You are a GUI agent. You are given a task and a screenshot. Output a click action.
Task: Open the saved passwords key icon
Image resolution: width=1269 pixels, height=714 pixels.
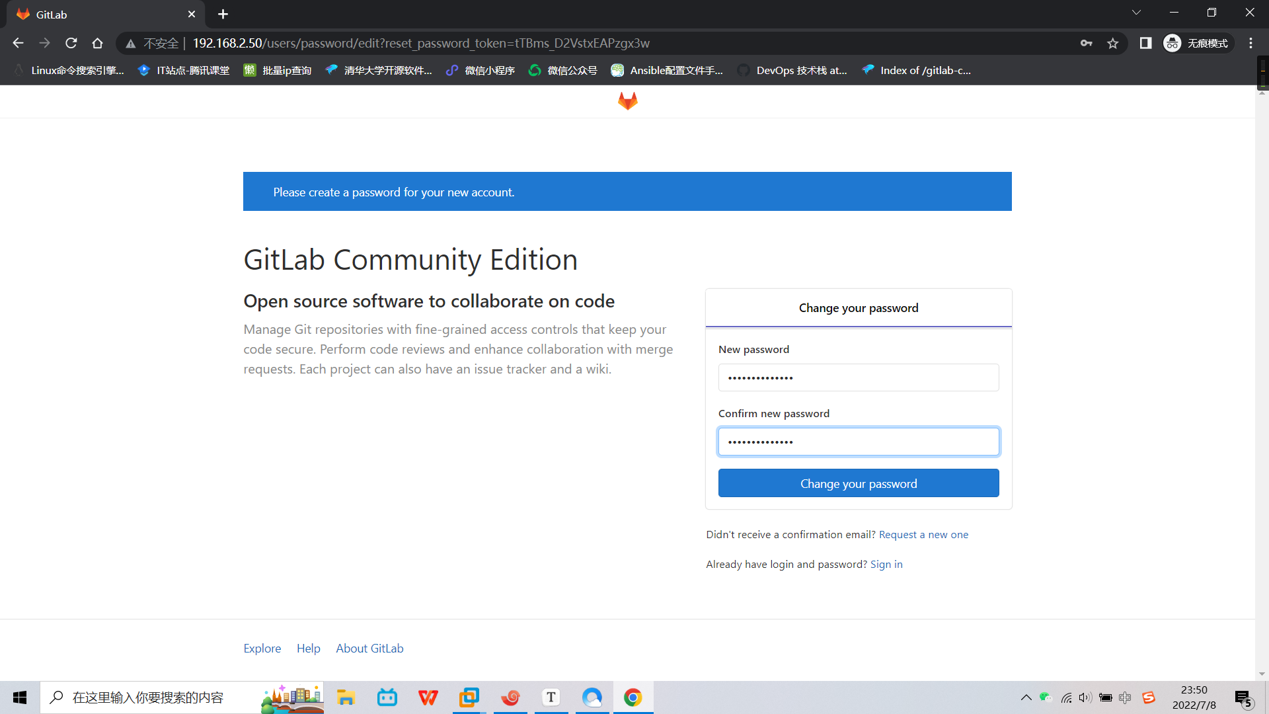[x=1086, y=43]
